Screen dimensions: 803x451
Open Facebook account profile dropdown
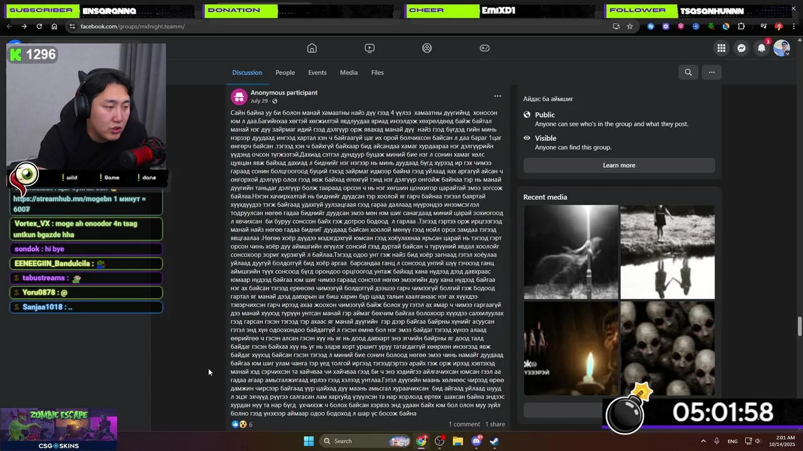(x=782, y=48)
